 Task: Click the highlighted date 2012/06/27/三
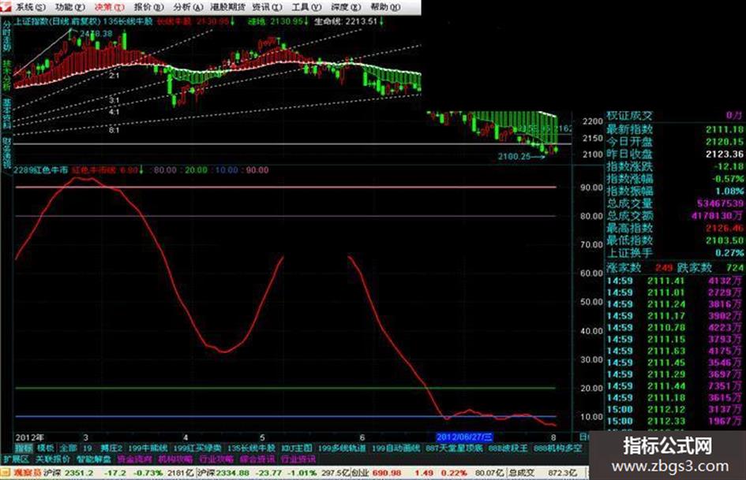click(464, 437)
